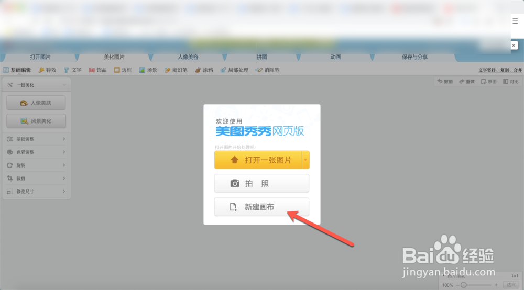Open the 饰品 accessories tool
Viewport: 524px width, 290px height.
tap(97, 70)
